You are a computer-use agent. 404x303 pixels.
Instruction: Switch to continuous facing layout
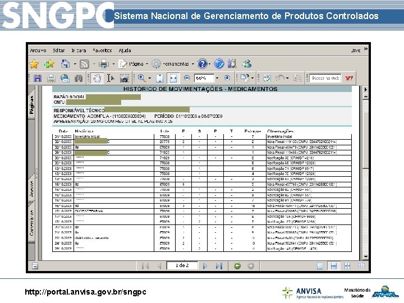[347, 265]
